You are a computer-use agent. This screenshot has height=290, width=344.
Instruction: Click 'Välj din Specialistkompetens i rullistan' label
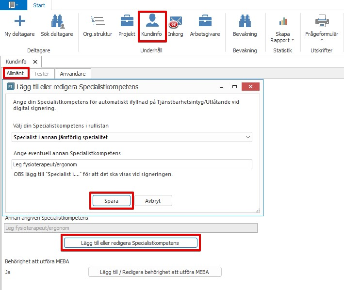61,126
